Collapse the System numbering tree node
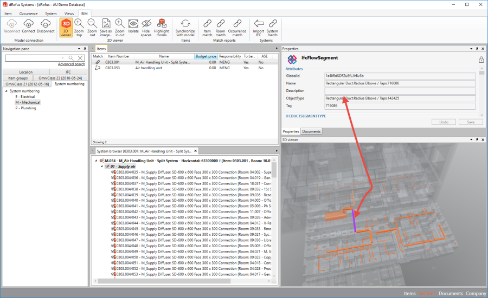 coord(7,91)
